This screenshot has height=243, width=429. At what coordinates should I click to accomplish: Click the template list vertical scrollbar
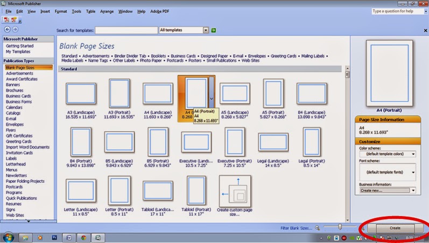tap(348, 144)
